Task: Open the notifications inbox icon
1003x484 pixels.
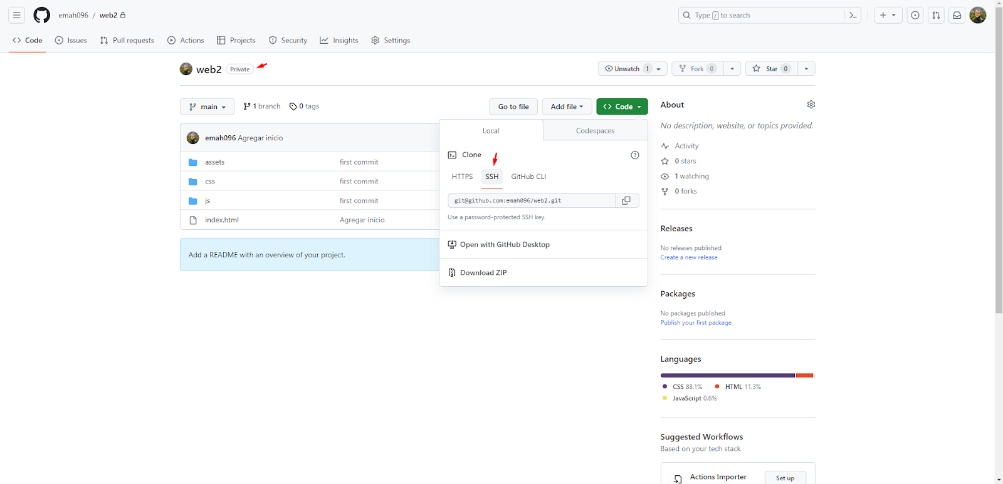Action: pyautogui.click(x=957, y=15)
